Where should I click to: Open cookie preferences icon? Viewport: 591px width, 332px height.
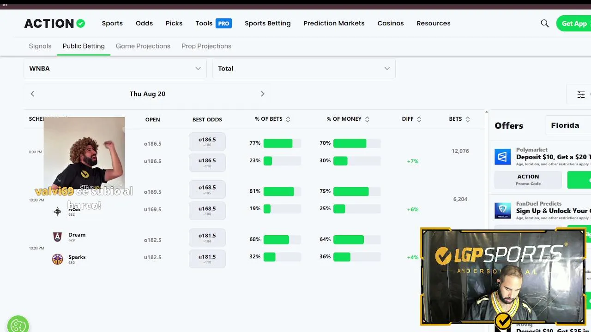pos(18,325)
